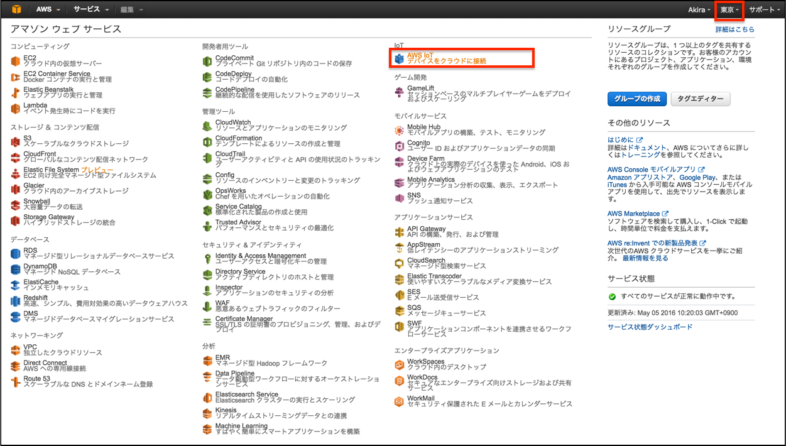The height and width of the screenshot is (446, 786).
Task: Open the Lambda service icon
Action: point(16,108)
